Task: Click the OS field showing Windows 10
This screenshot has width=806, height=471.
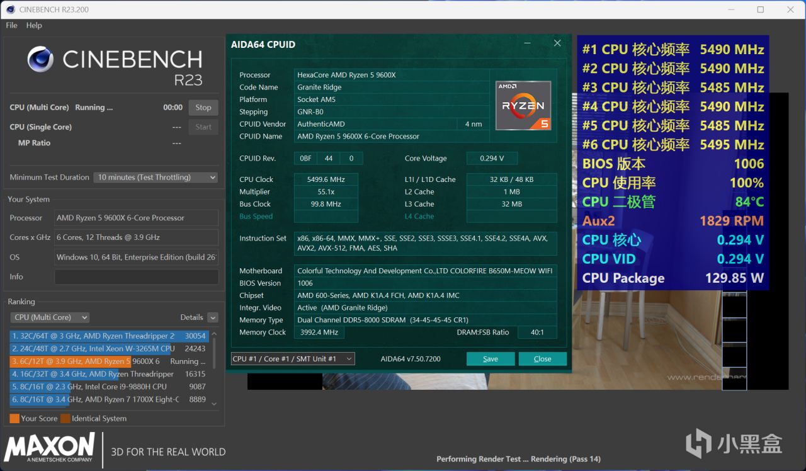Action: (137, 257)
